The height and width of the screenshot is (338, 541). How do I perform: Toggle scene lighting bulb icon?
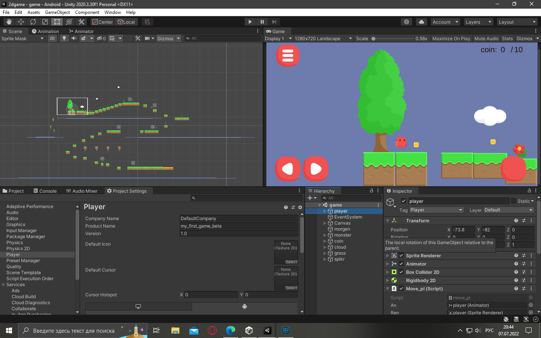(64, 38)
